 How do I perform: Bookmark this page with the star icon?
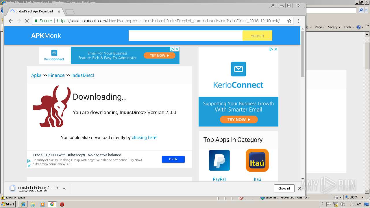click(x=289, y=21)
